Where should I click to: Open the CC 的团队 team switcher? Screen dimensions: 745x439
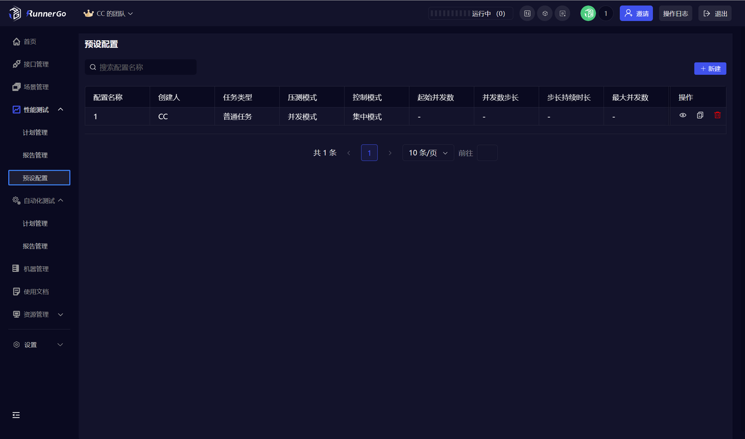point(108,13)
